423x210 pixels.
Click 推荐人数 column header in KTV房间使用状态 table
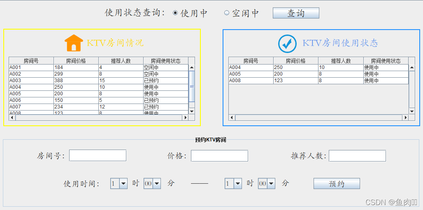click(341, 61)
